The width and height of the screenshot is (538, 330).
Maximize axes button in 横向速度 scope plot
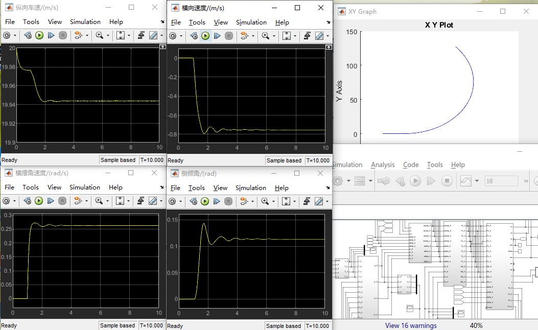tap(329, 47)
